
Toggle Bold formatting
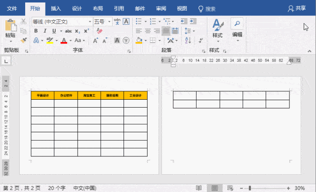(36, 31)
